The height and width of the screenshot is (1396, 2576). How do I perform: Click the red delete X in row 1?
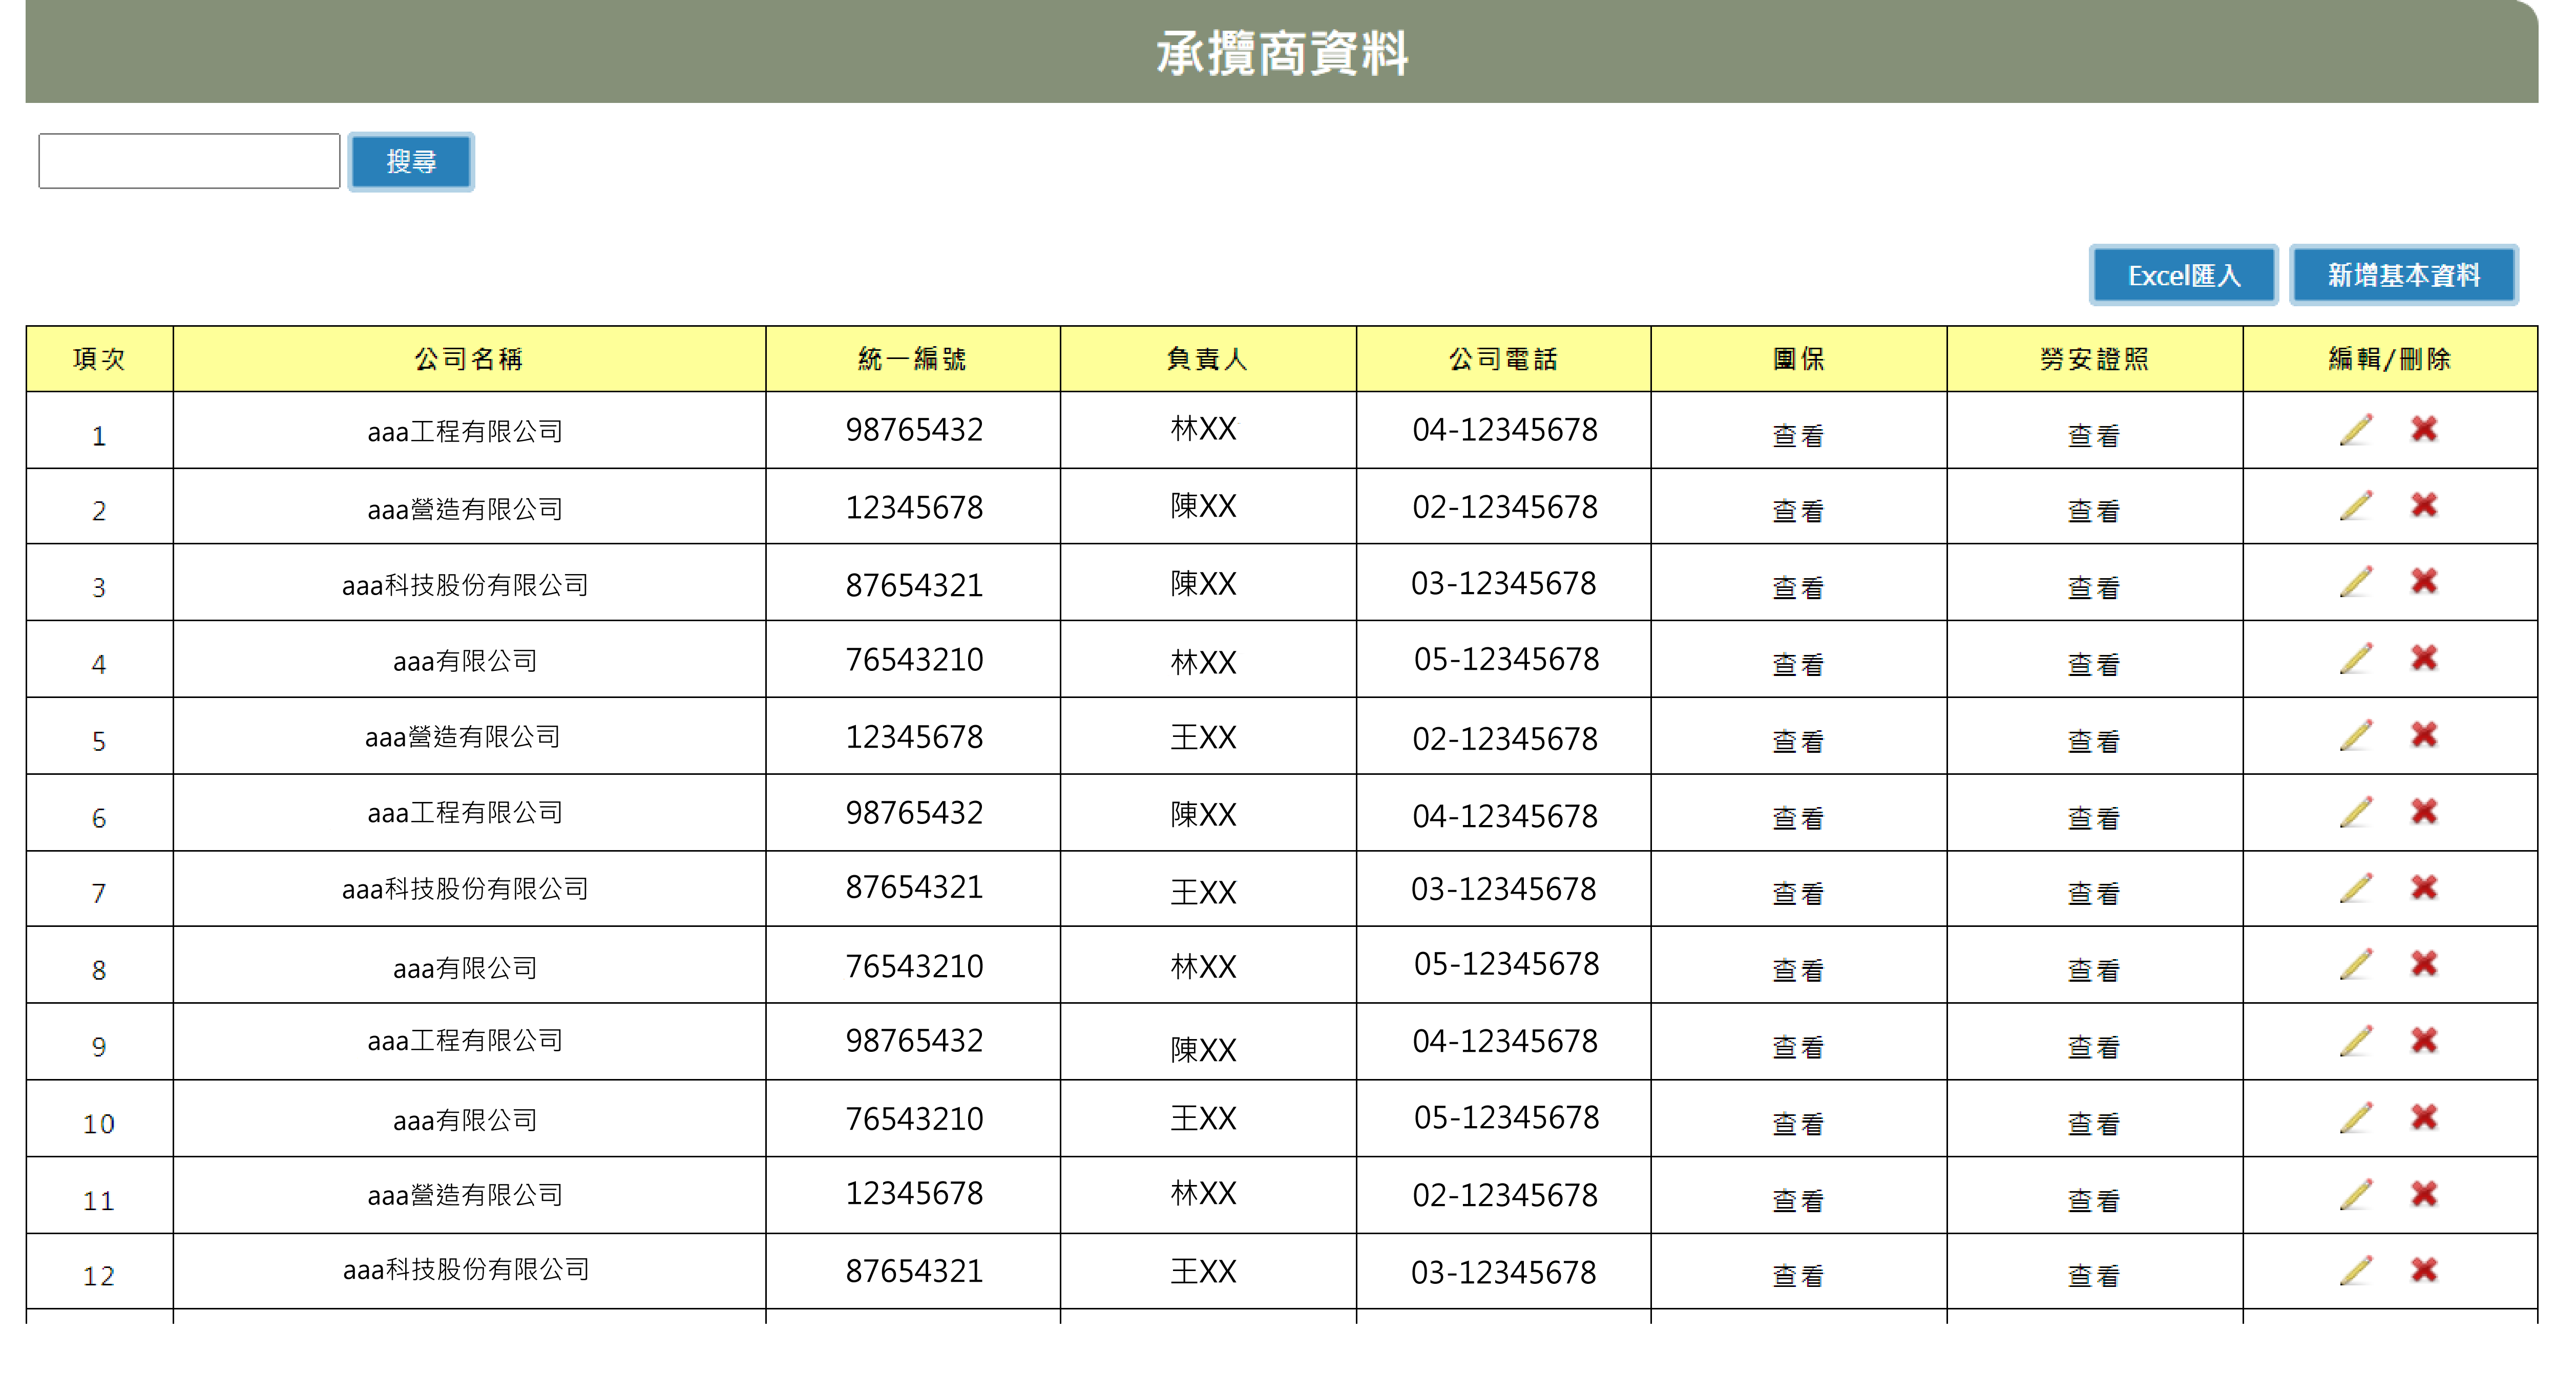tap(2424, 429)
